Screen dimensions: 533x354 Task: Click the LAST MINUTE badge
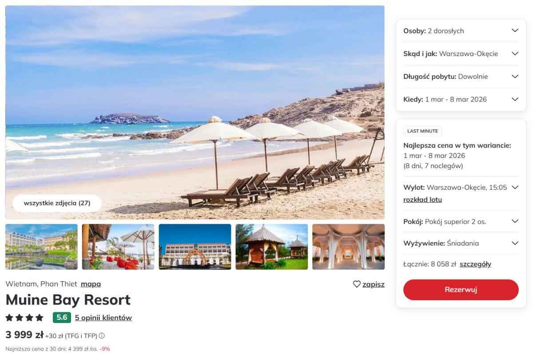[x=422, y=131]
